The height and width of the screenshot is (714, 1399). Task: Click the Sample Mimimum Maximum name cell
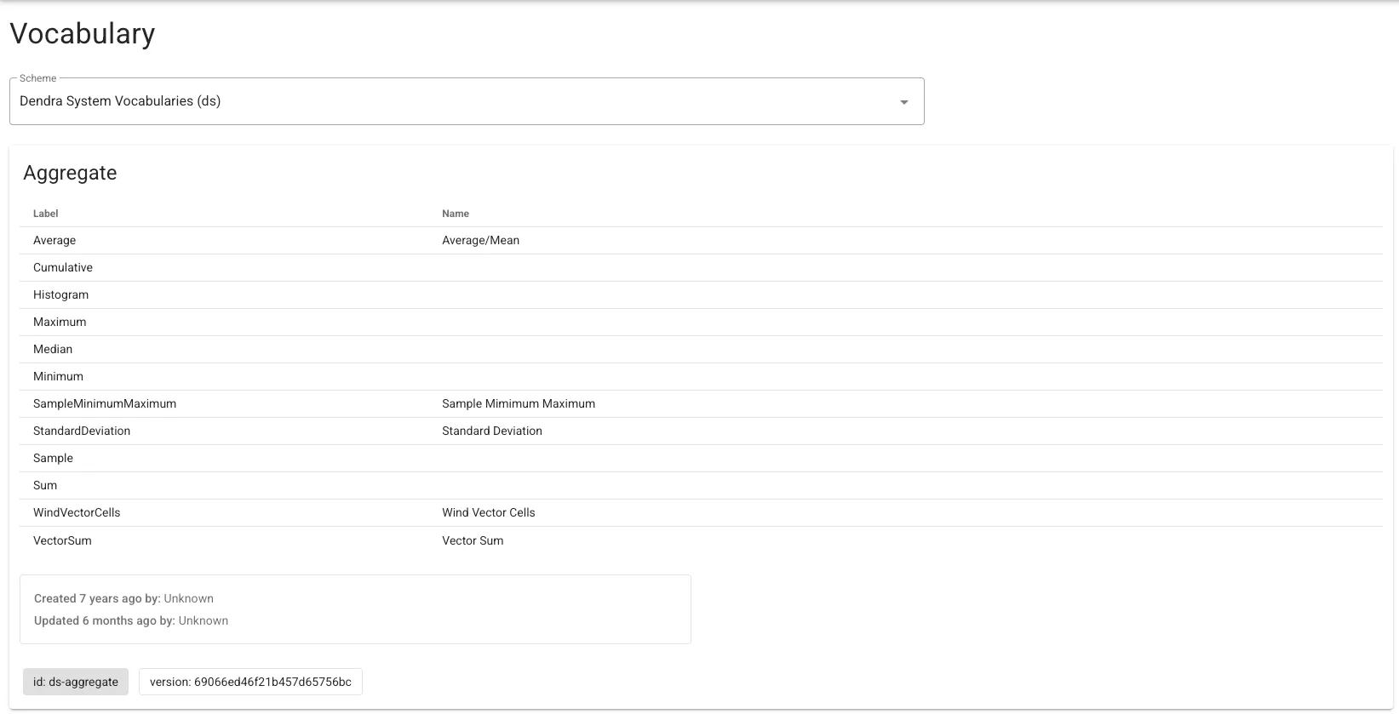coord(519,404)
